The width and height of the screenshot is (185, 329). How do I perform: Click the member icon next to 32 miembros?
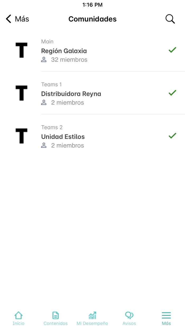[44, 60]
